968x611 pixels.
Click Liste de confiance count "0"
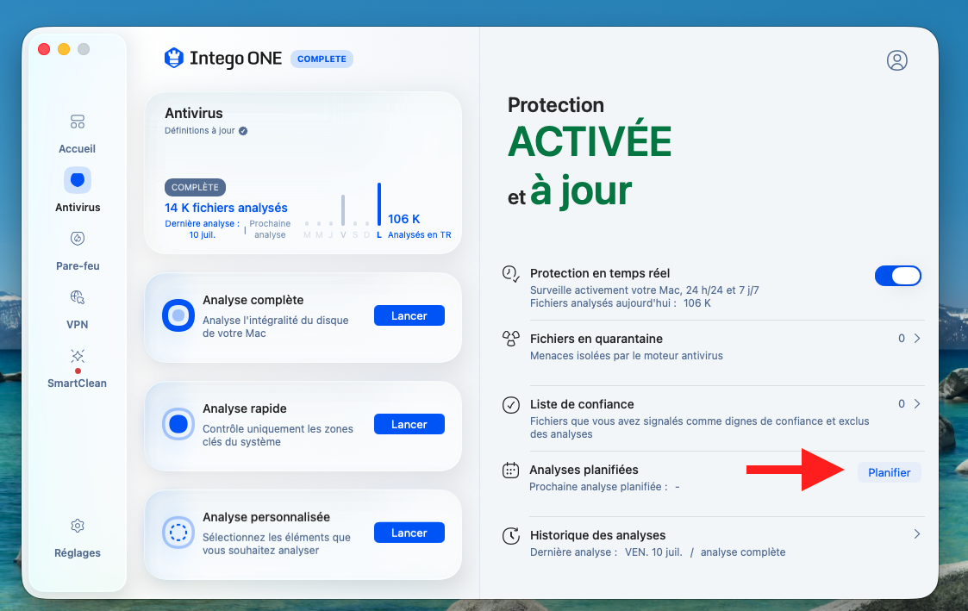[x=902, y=403]
